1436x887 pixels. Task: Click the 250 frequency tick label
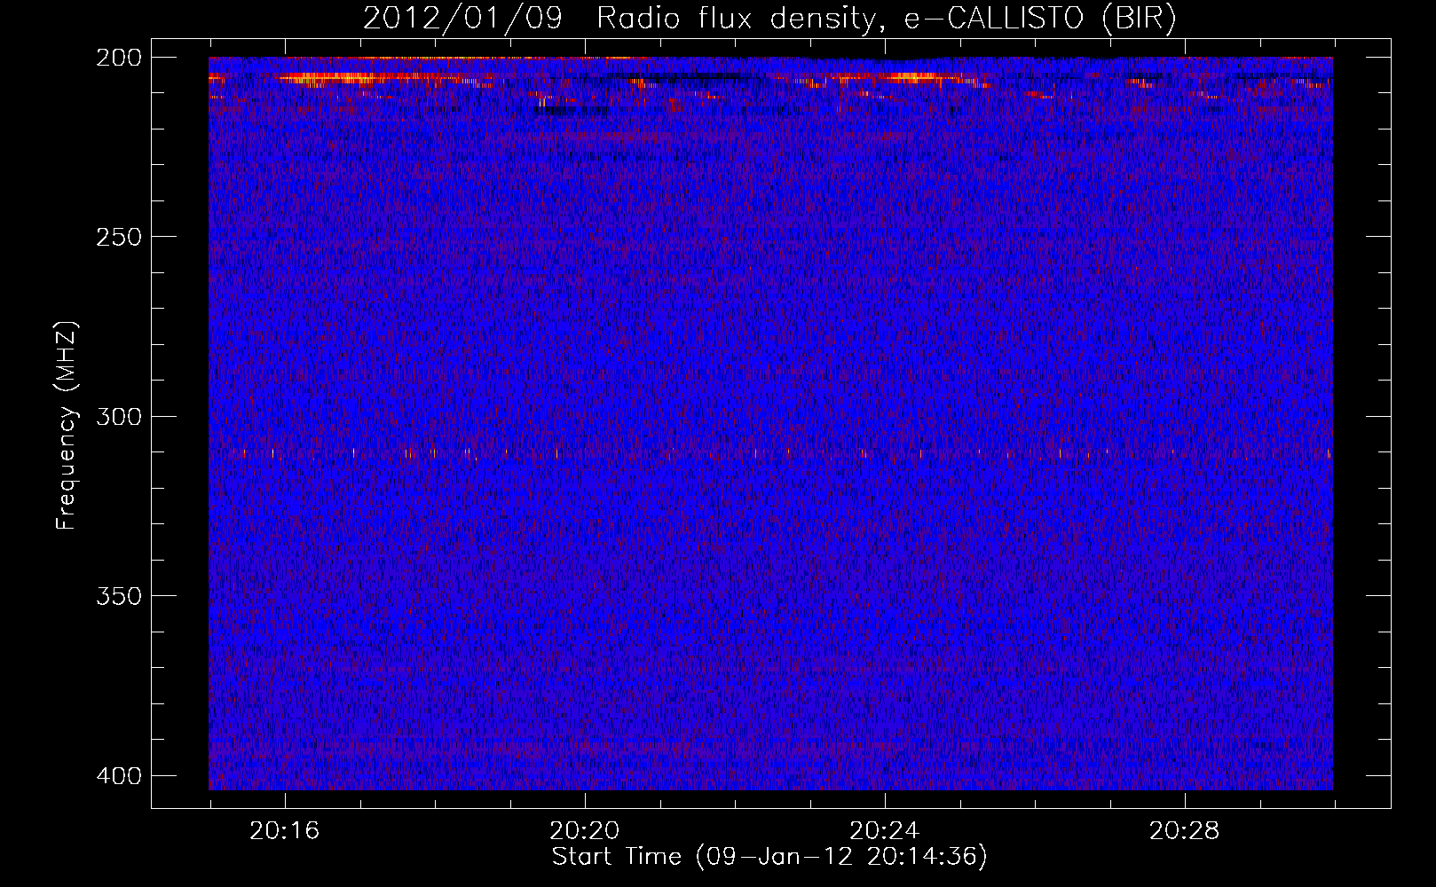tap(118, 237)
